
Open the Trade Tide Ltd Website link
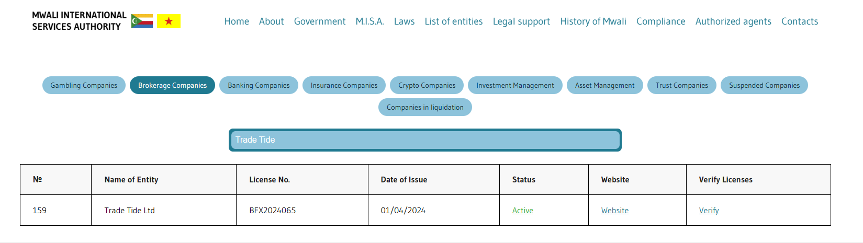[x=614, y=211]
